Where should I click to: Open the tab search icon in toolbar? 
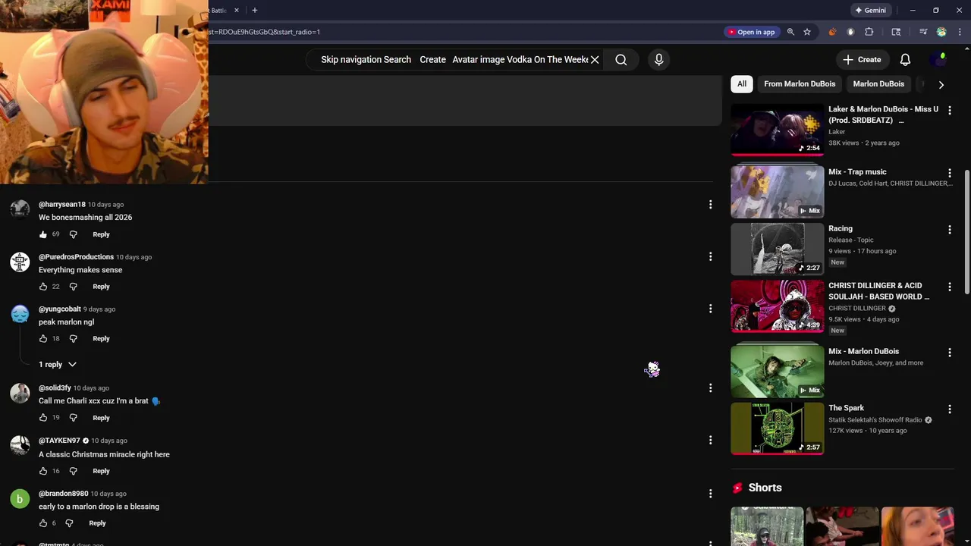point(896,32)
